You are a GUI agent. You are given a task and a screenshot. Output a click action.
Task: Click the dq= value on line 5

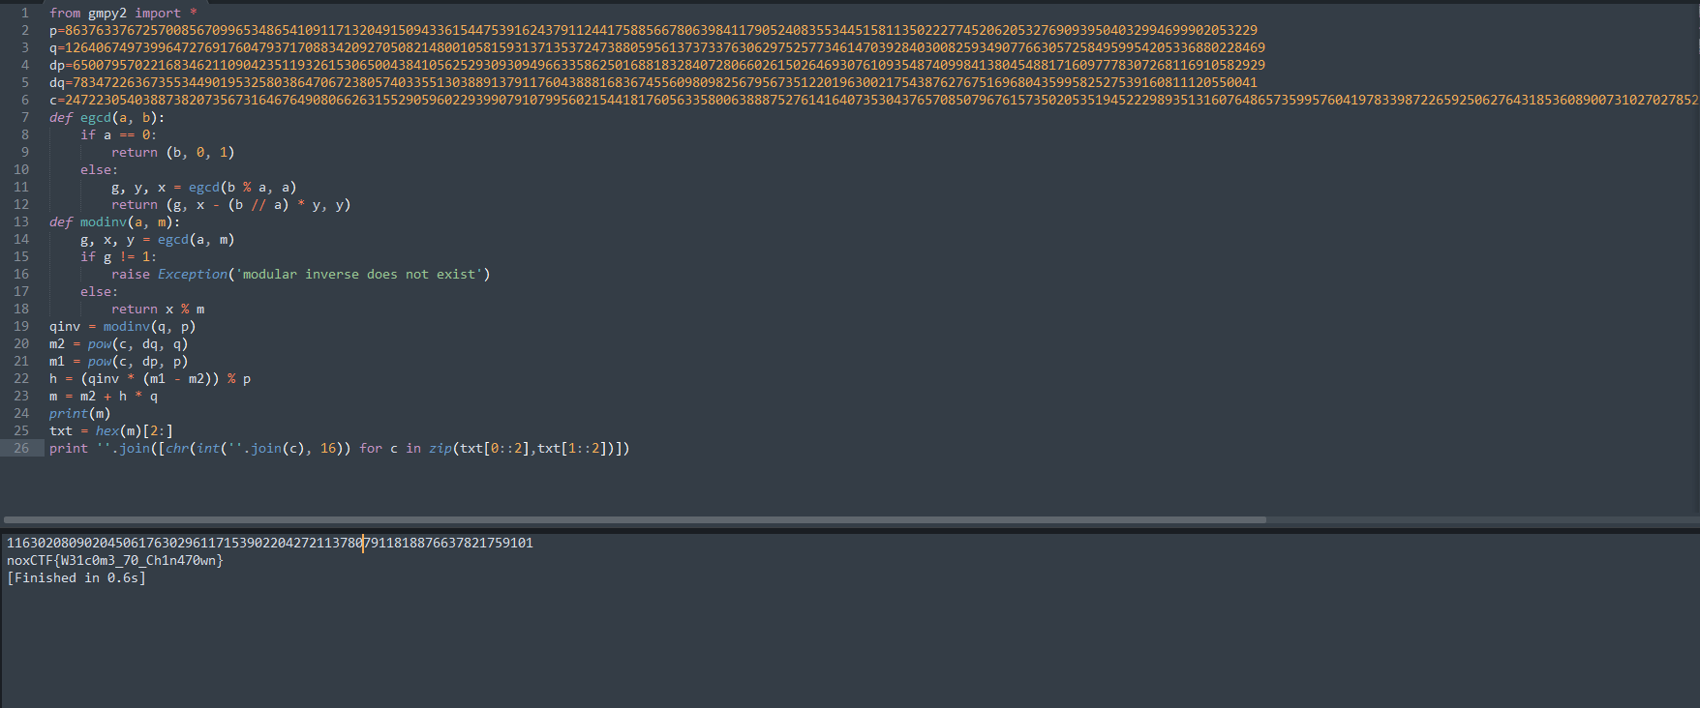tap(658, 82)
